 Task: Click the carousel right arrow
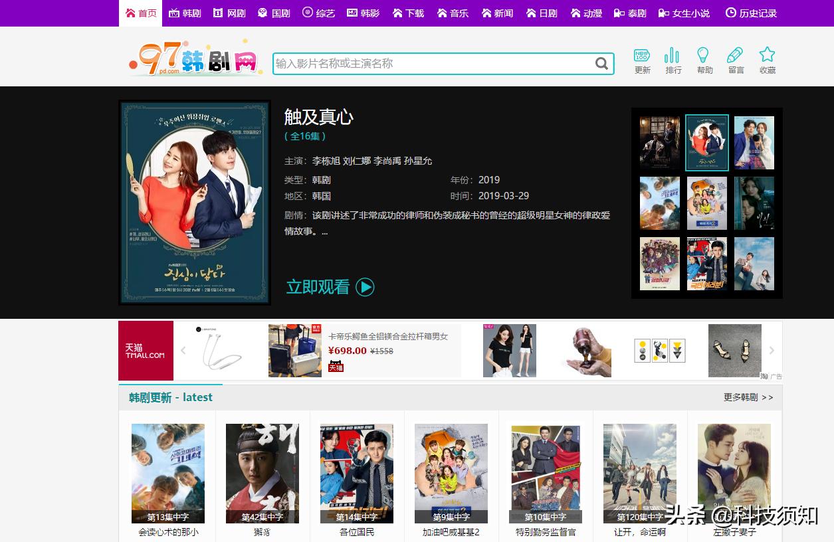pyautogui.click(x=772, y=350)
